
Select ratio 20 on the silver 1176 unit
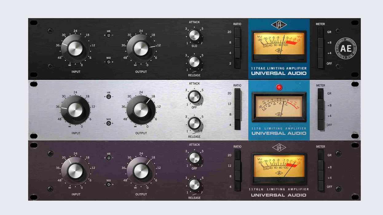click(237, 94)
